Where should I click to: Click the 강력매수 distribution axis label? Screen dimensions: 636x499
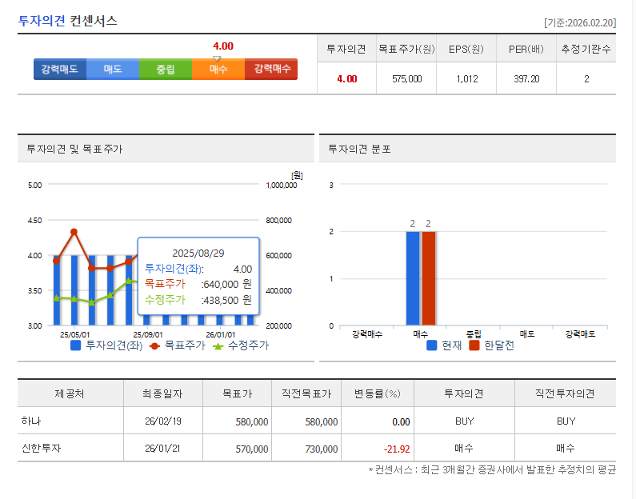tap(367, 334)
